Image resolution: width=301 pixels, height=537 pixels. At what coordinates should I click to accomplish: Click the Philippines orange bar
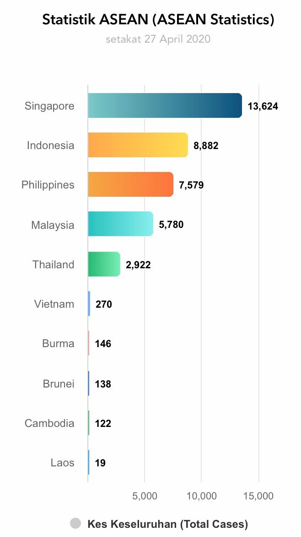tap(131, 184)
